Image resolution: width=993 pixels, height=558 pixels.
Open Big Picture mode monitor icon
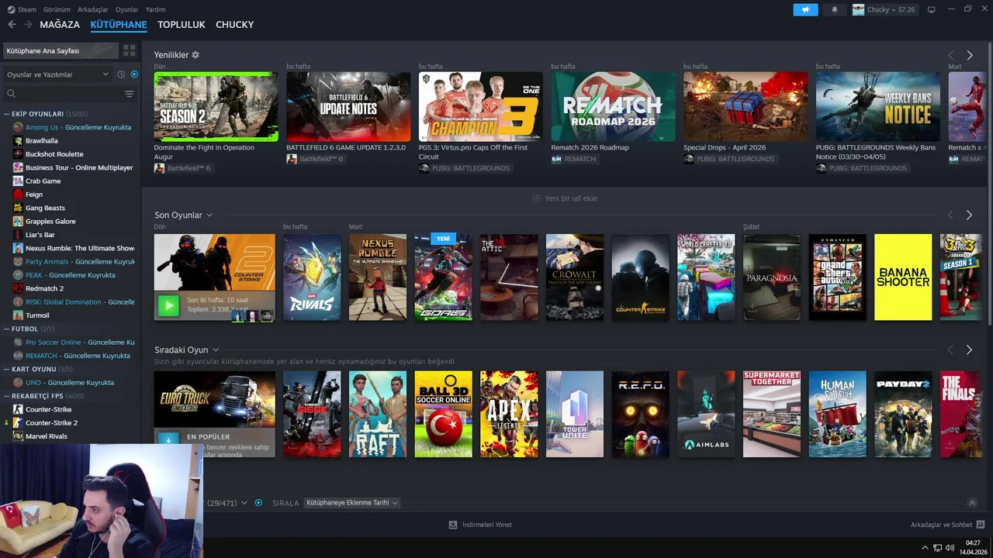click(932, 9)
